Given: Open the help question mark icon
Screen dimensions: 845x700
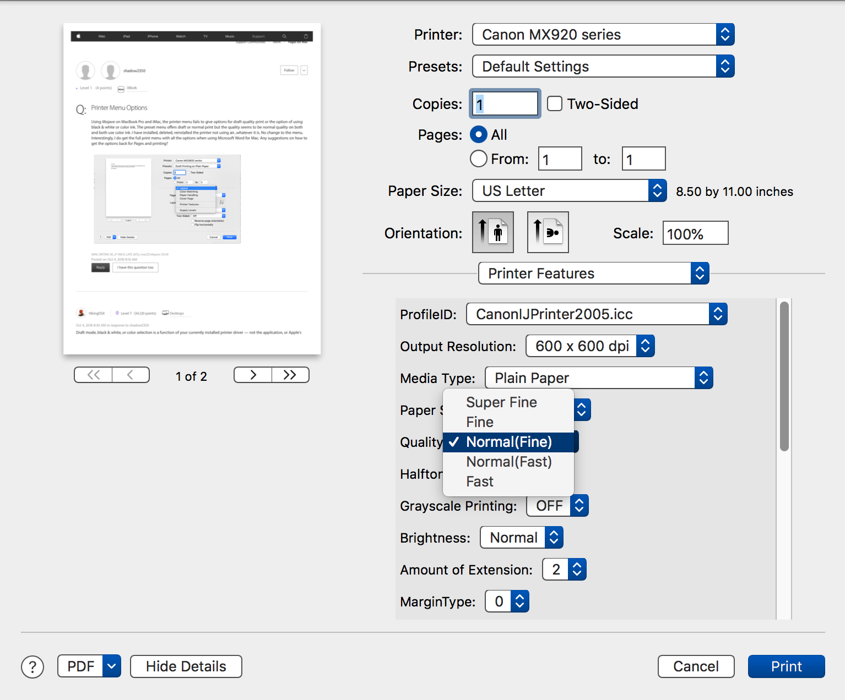Looking at the screenshot, I should 32,666.
